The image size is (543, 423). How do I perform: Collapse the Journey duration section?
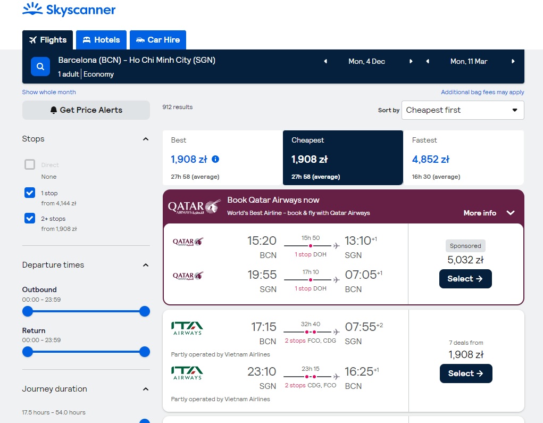tap(146, 389)
